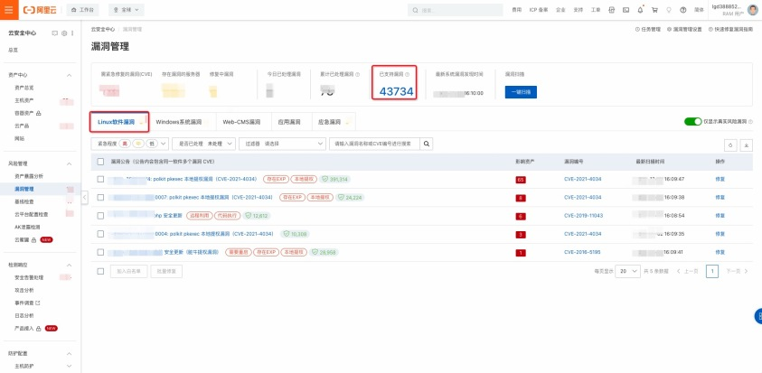Click the search magnifier icon in top bar
Screen dimensions: 762x373
click(416, 10)
